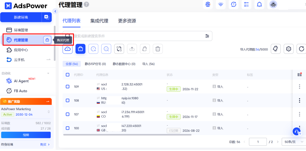Click the export upload toolbar icon
The height and width of the screenshot is (151, 306).
132,49
